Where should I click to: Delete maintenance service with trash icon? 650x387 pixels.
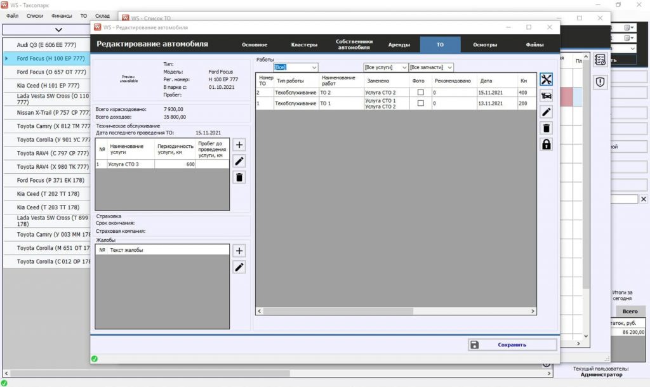click(239, 178)
